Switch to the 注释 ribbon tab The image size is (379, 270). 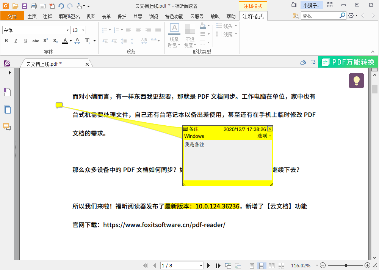tap(48, 16)
